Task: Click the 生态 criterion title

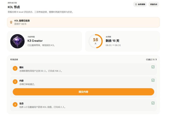Action: click(x=21, y=103)
